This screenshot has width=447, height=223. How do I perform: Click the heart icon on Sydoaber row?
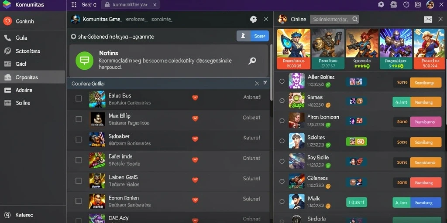[195, 139]
